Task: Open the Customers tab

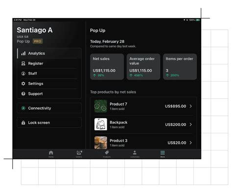Action: pyautogui.click(x=135, y=154)
